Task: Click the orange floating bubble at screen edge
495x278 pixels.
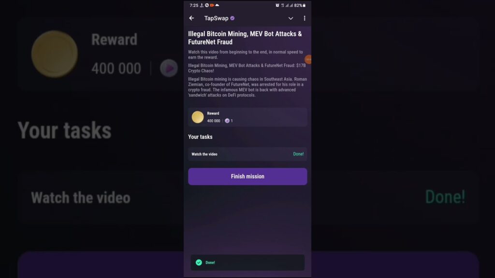Action: click(308, 59)
